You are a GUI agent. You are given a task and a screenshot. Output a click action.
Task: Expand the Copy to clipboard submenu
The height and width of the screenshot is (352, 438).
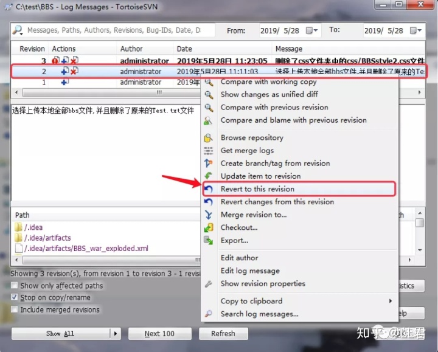(391, 301)
